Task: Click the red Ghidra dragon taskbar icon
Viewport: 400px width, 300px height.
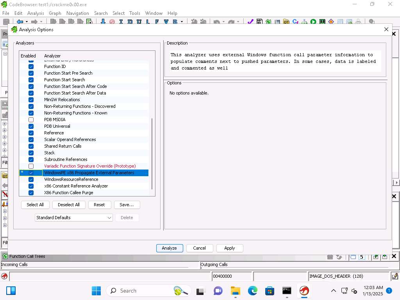Action: click(304, 291)
